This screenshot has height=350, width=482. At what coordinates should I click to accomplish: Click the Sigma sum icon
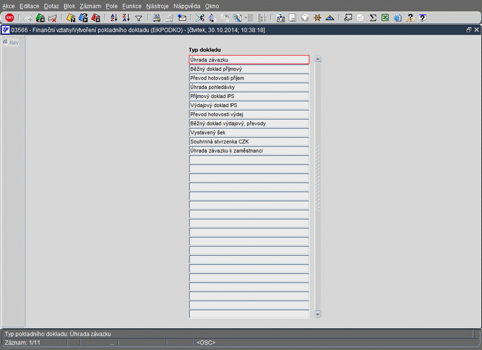coord(373,18)
